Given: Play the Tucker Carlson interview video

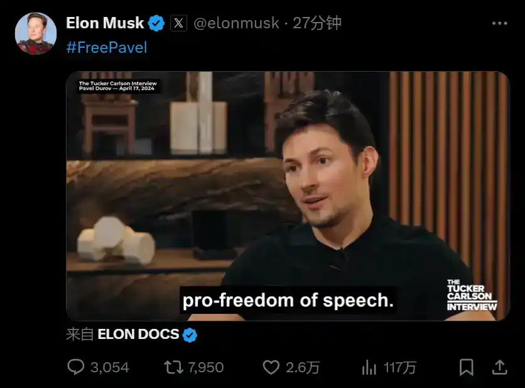Looking at the screenshot, I should click(288, 196).
